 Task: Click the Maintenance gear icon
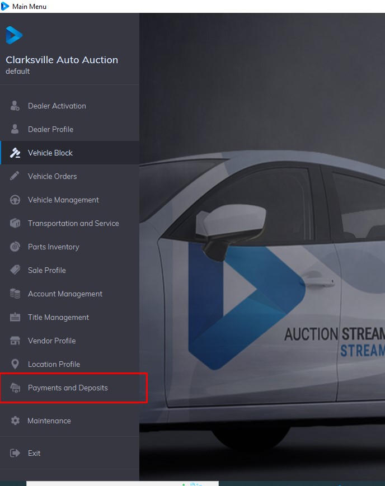(x=15, y=421)
